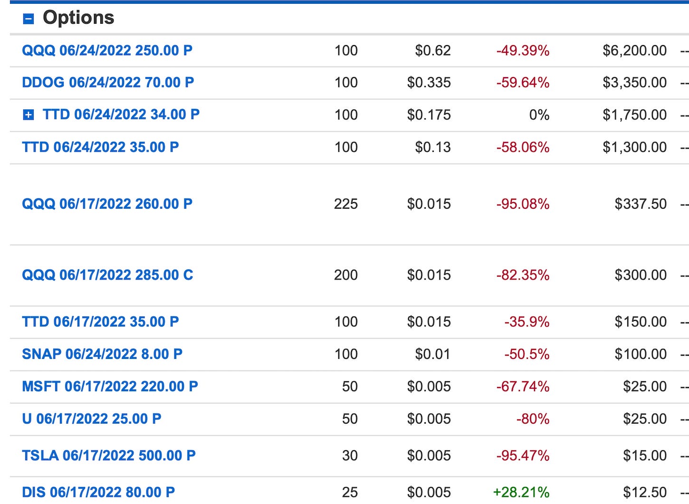Image resolution: width=689 pixels, height=504 pixels.
Task: Select the -49.39% change value
Action: 523,50
